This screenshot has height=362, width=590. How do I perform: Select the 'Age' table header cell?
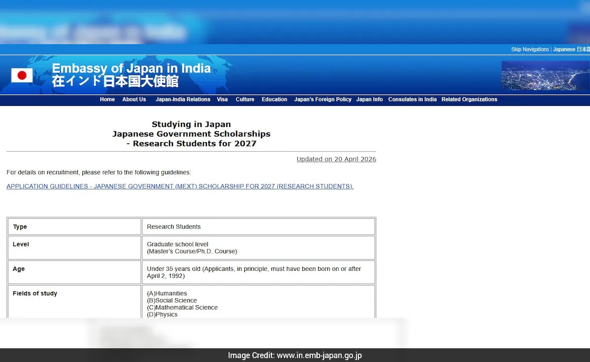[74, 272]
